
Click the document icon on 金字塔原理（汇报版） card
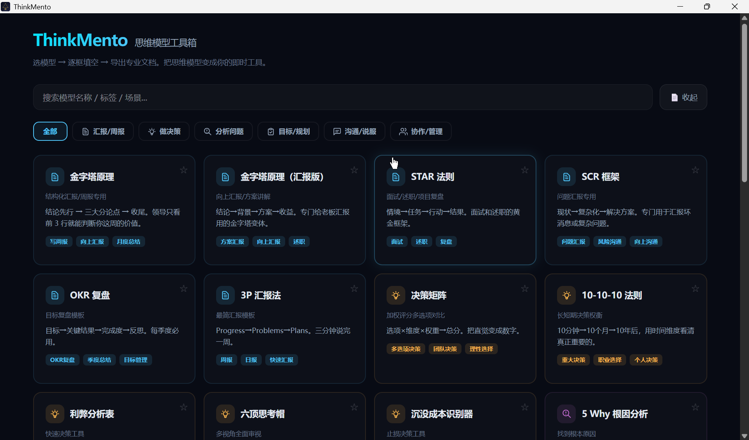tap(225, 177)
